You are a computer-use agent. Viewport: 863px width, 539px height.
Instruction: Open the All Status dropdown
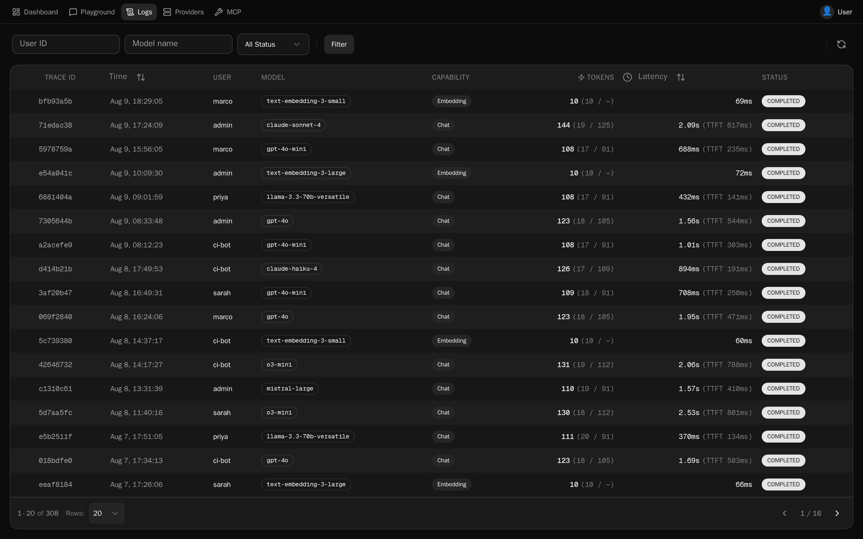click(273, 44)
